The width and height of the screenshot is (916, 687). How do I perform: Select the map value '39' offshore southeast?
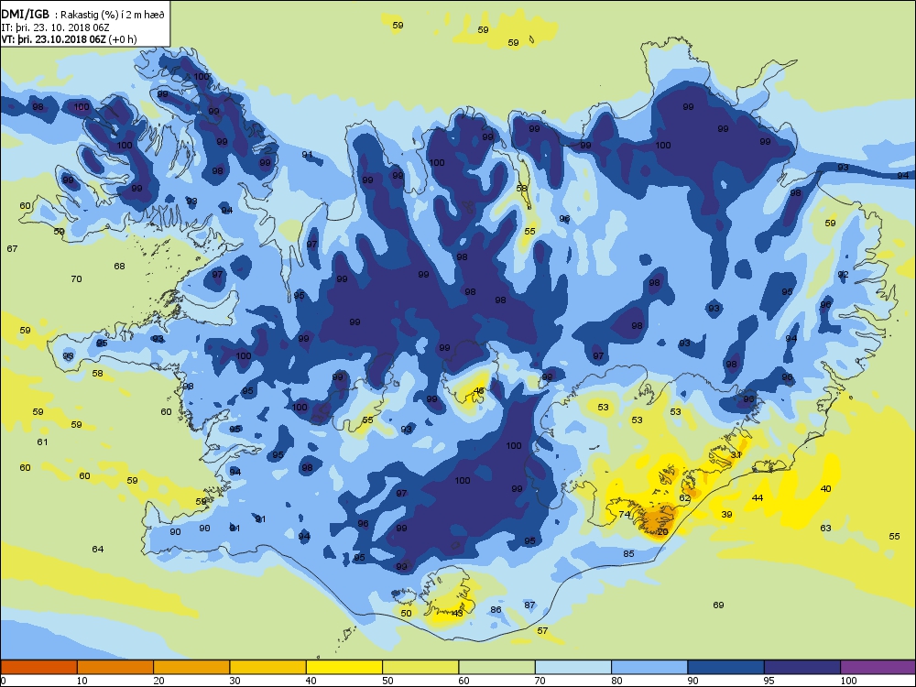(726, 514)
